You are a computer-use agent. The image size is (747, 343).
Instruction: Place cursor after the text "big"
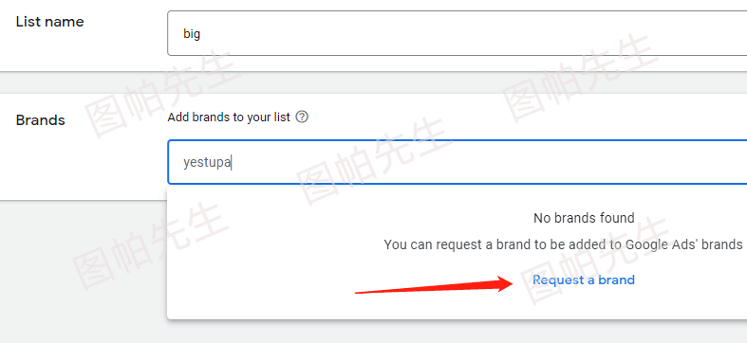201,34
